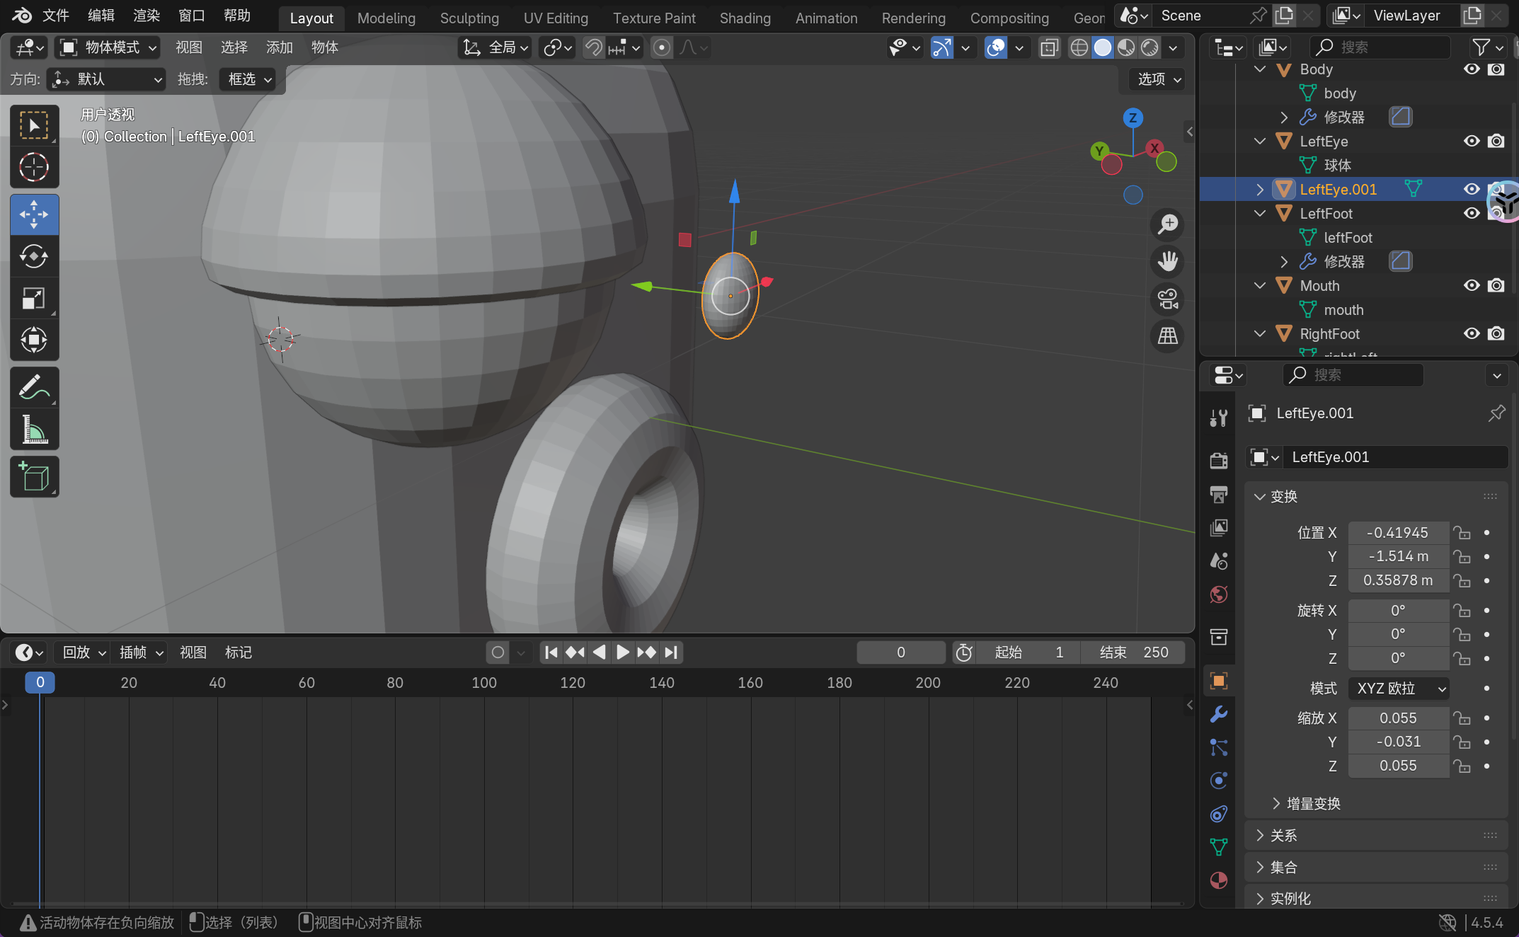Expand the LeftEye.001 tree item
Screen dimensions: 1519x937
click(x=1260, y=190)
